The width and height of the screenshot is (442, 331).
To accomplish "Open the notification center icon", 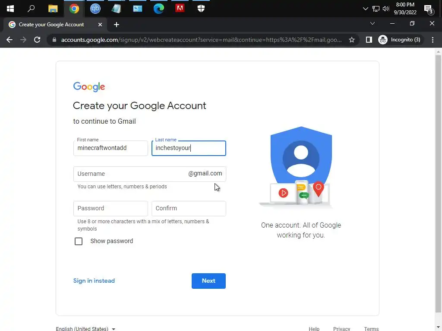I will 429,9.
